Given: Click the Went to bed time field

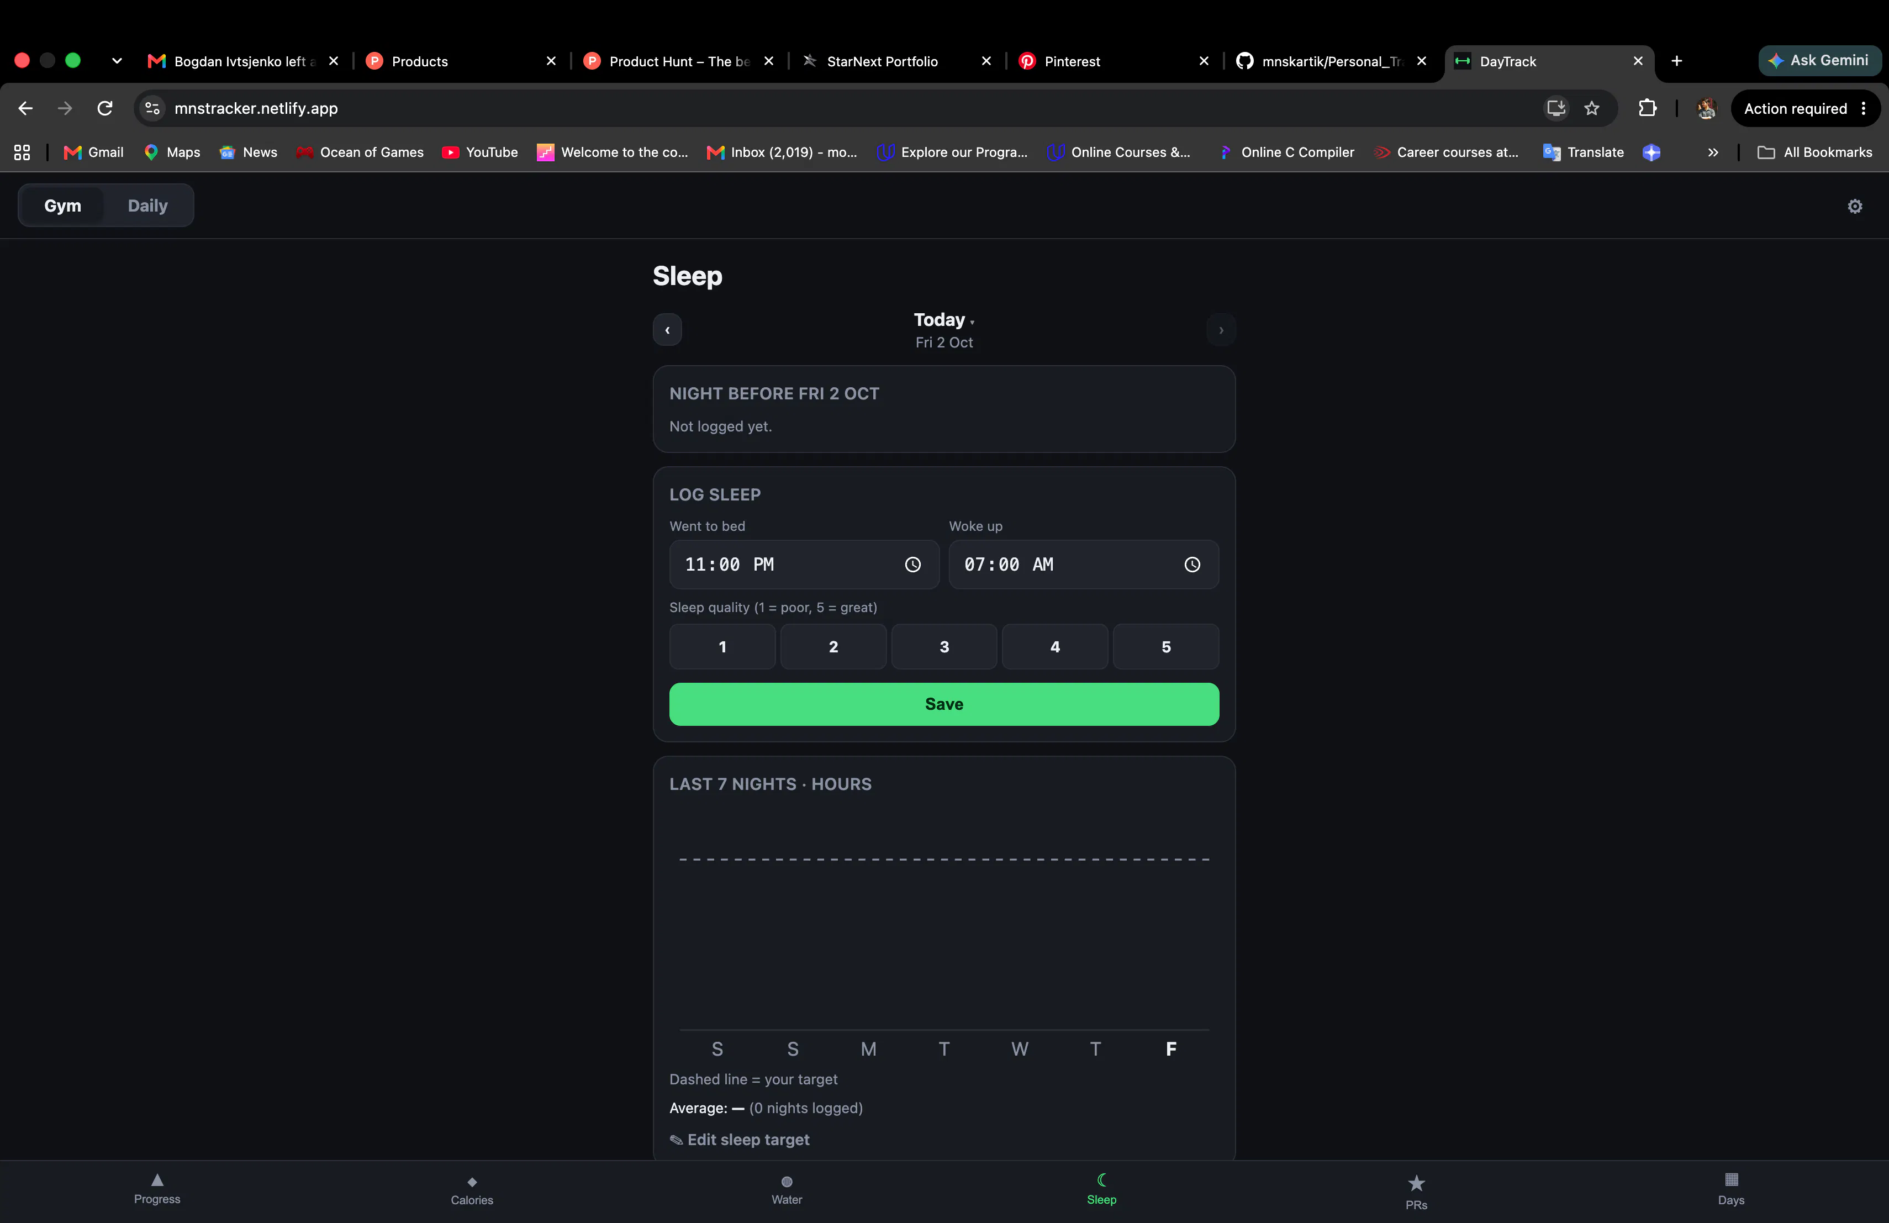Looking at the screenshot, I should tap(804, 565).
